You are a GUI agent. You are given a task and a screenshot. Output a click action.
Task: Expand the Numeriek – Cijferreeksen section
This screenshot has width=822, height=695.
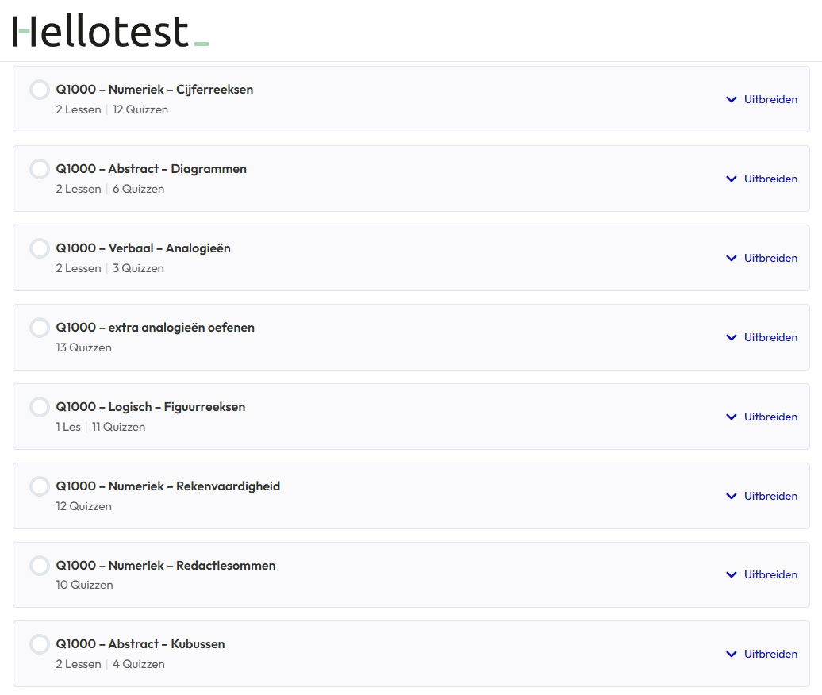pos(762,99)
